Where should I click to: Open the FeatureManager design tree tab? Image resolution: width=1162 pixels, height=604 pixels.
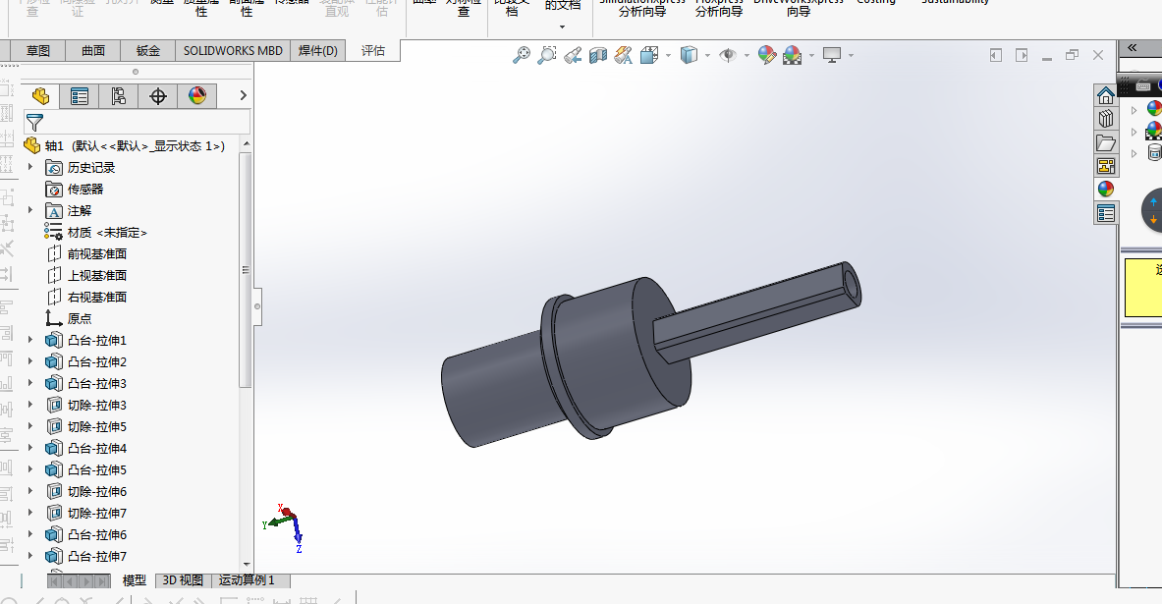coord(40,95)
